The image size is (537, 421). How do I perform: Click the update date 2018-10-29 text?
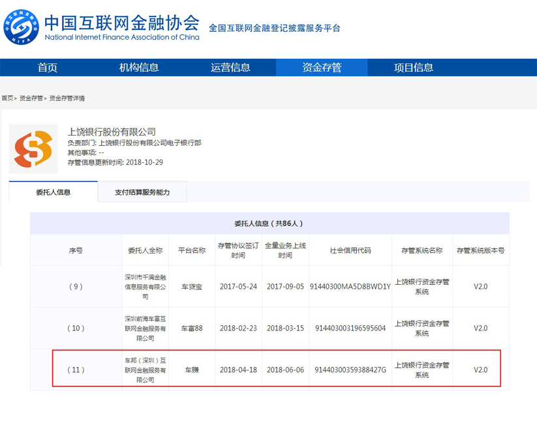144,162
